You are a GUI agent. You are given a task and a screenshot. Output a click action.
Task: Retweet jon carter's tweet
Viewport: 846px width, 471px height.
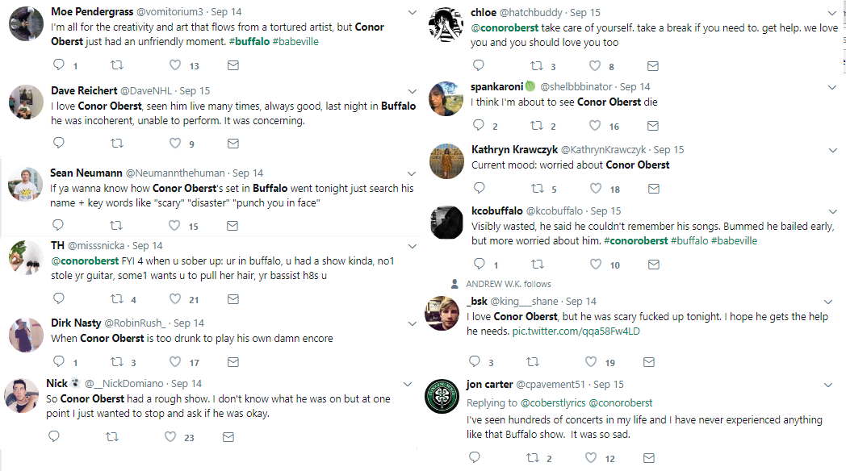pyautogui.click(x=533, y=458)
